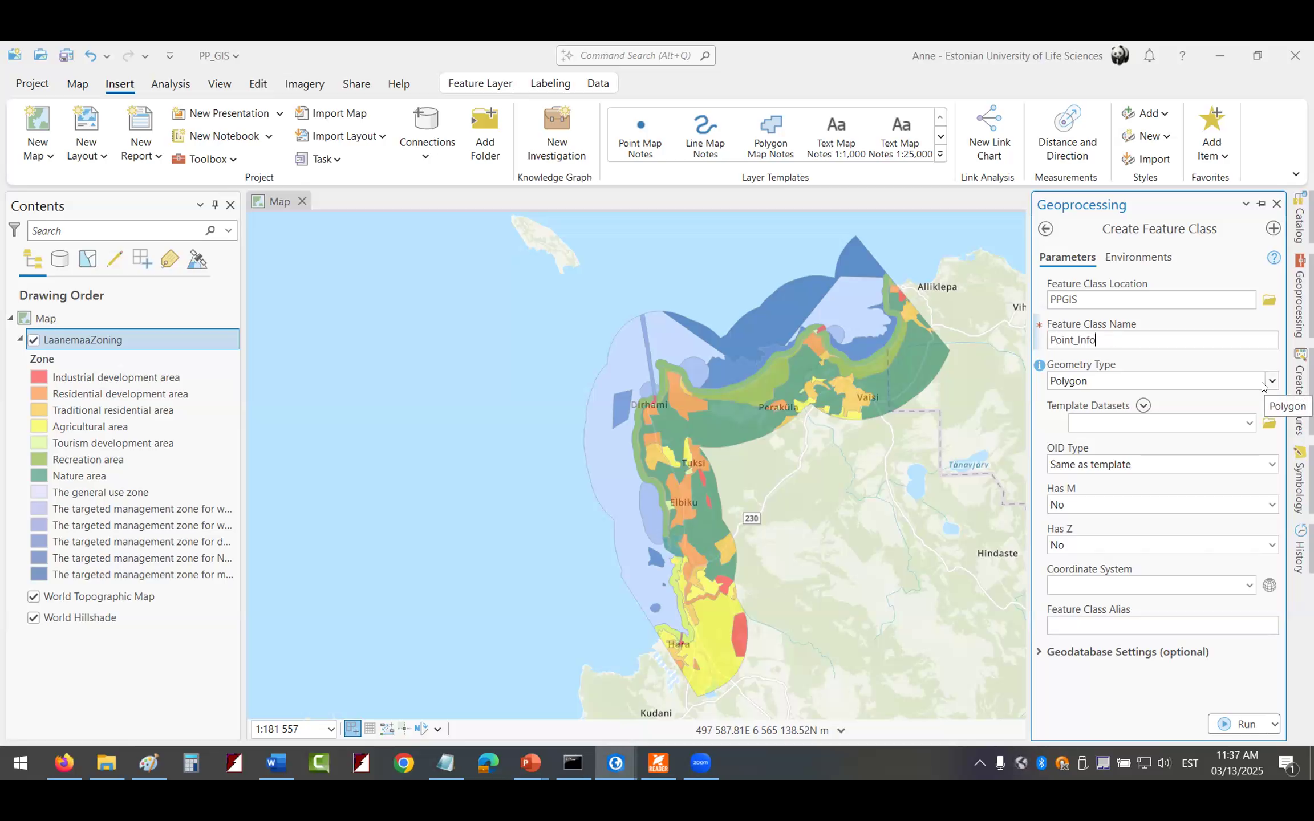Screen dimensions: 1314x821
Task: Open the Geometry Type dropdown
Action: coord(1271,381)
